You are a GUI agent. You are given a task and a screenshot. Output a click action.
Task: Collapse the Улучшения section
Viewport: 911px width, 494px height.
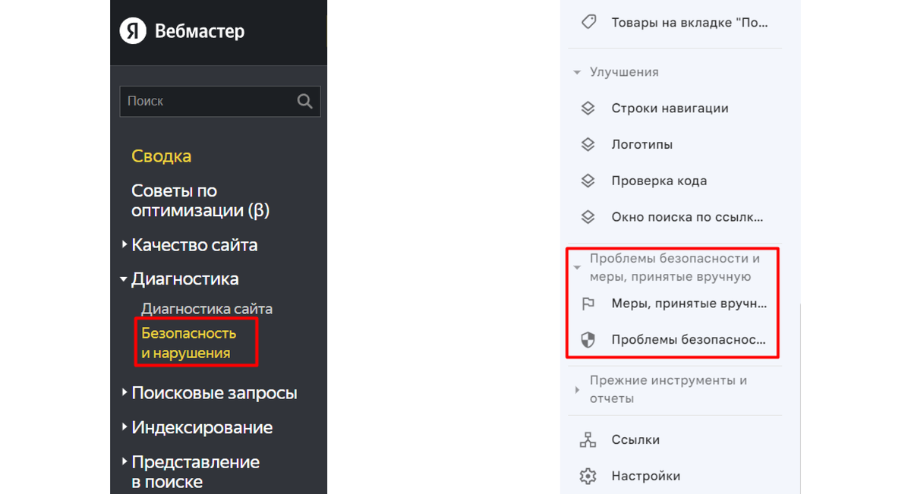coord(575,71)
